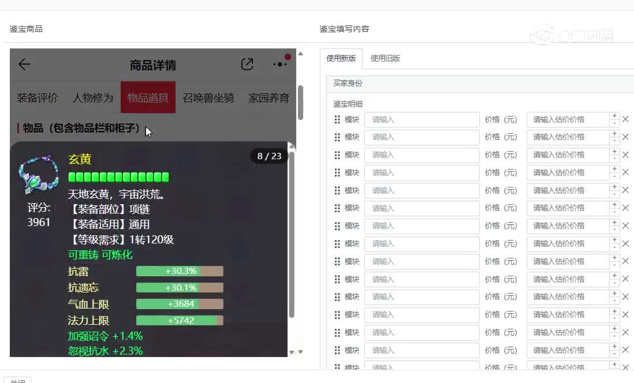The height and width of the screenshot is (383, 634).
Task: Click the text 加强诏令 +1.4%
Action: pyautogui.click(x=105, y=336)
